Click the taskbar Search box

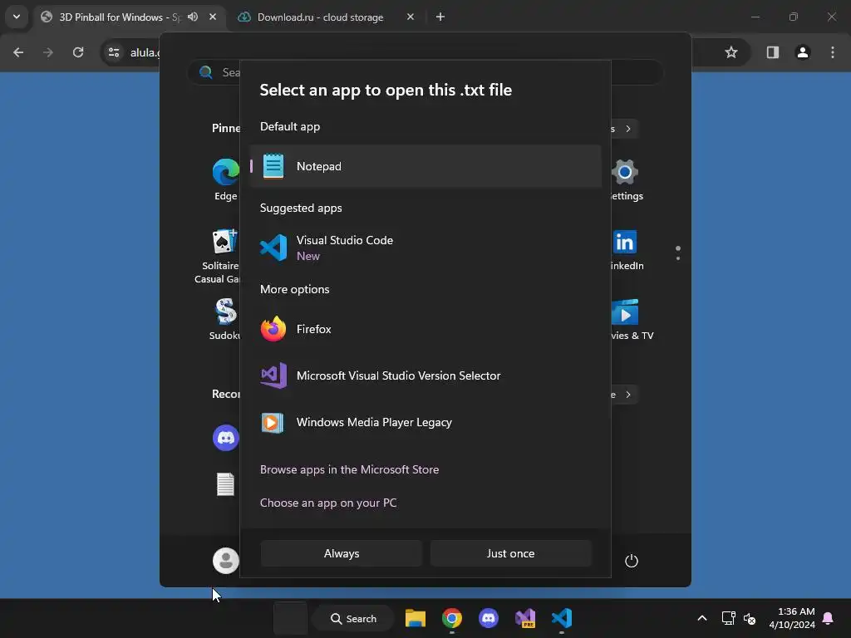[354, 618]
